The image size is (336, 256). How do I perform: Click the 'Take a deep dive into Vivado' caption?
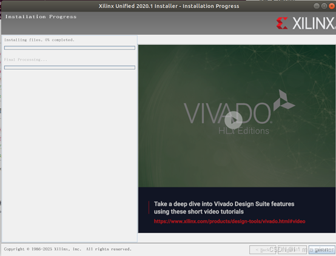point(224,207)
